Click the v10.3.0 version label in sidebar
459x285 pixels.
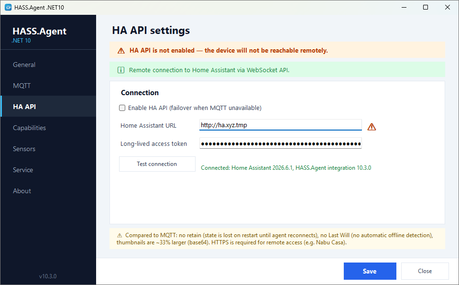pyautogui.click(x=48, y=276)
